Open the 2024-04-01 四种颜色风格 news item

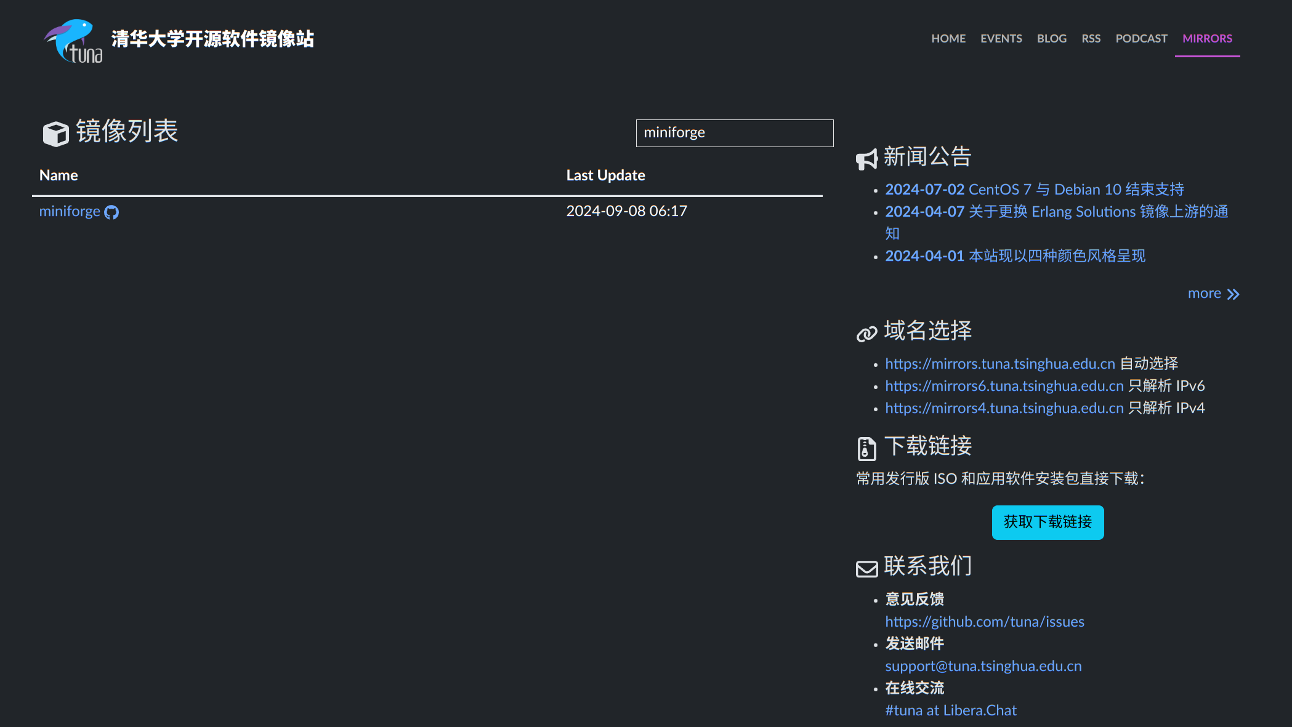(x=1015, y=255)
